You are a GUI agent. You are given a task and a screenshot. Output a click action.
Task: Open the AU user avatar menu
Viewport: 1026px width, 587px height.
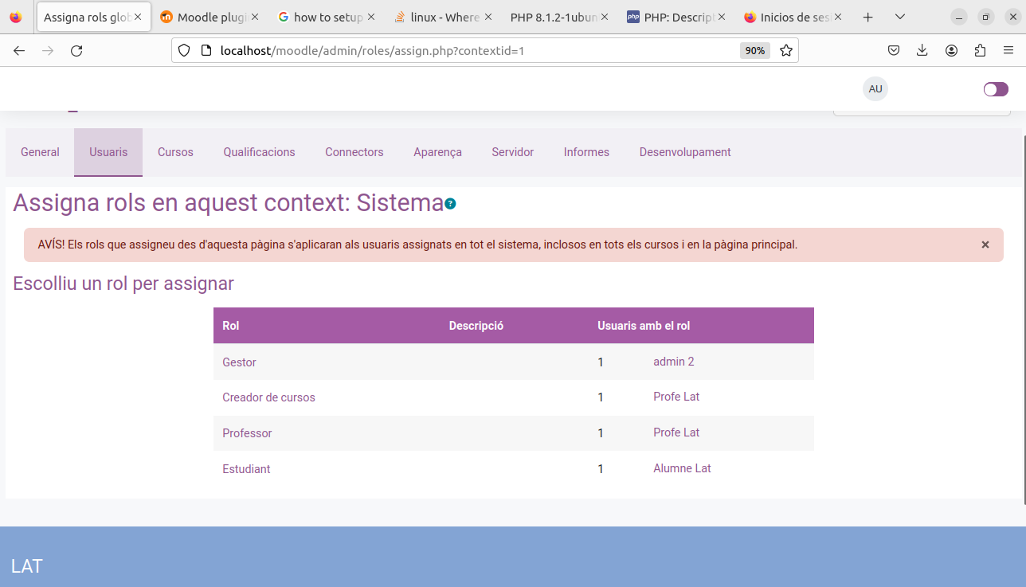pyautogui.click(x=875, y=88)
